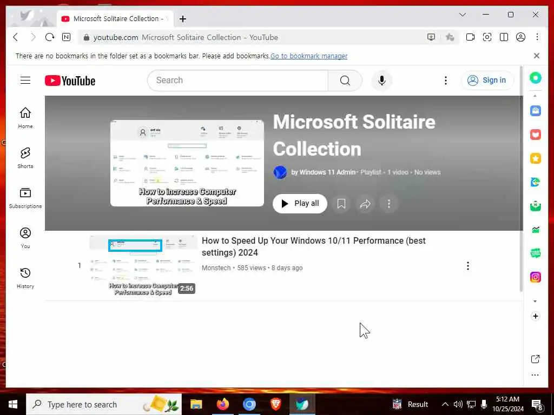
Task: Click the taskbar Type here to search box
Action: 104,404
